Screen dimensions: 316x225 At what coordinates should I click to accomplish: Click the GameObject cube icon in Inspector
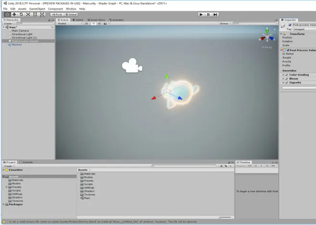283,25
